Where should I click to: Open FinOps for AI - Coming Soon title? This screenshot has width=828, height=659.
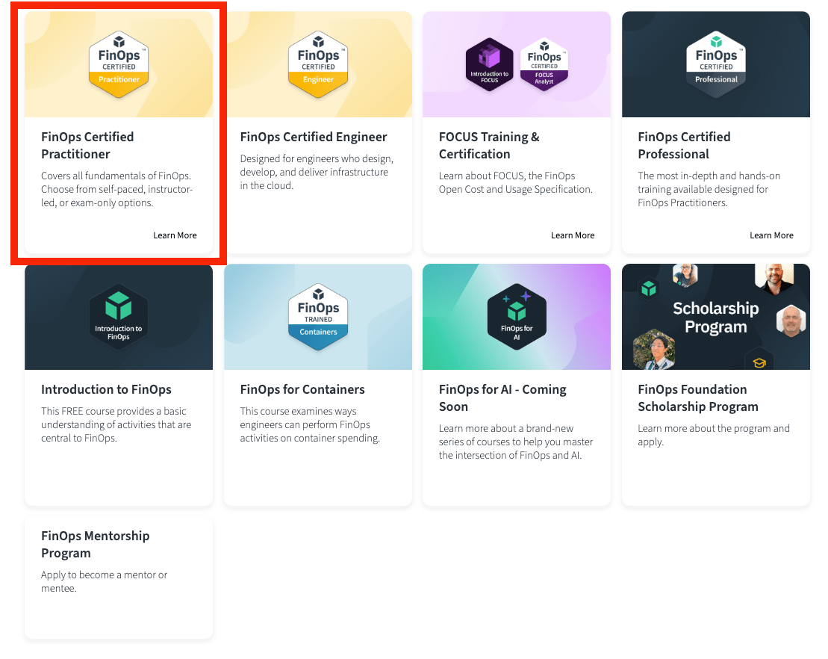tap(502, 398)
